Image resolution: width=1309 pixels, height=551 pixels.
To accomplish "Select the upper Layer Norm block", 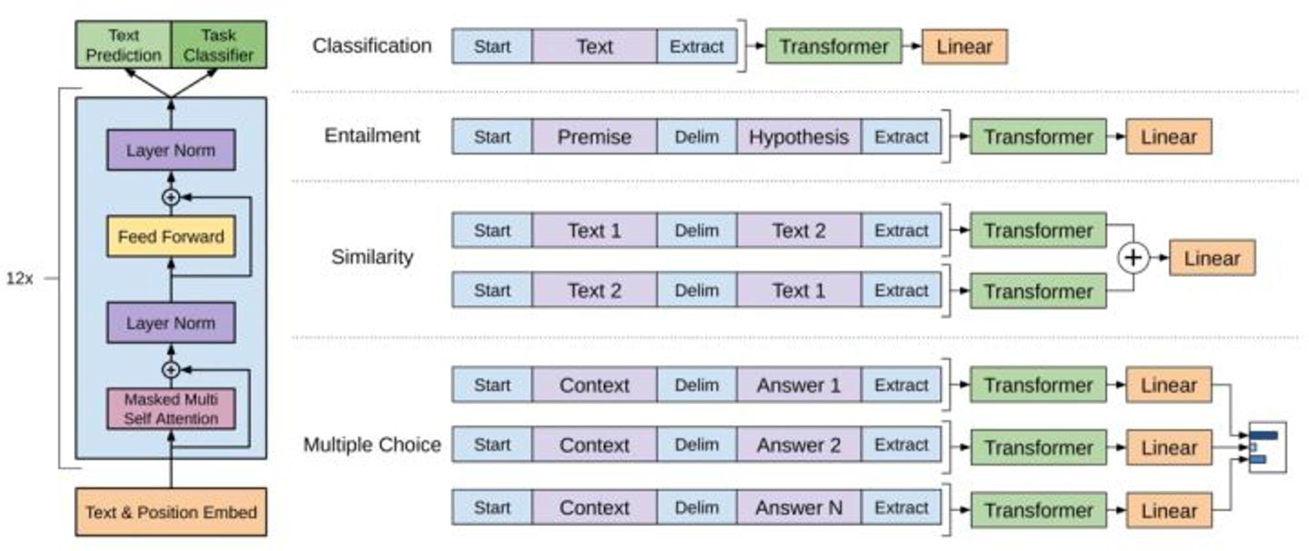I will tap(171, 150).
